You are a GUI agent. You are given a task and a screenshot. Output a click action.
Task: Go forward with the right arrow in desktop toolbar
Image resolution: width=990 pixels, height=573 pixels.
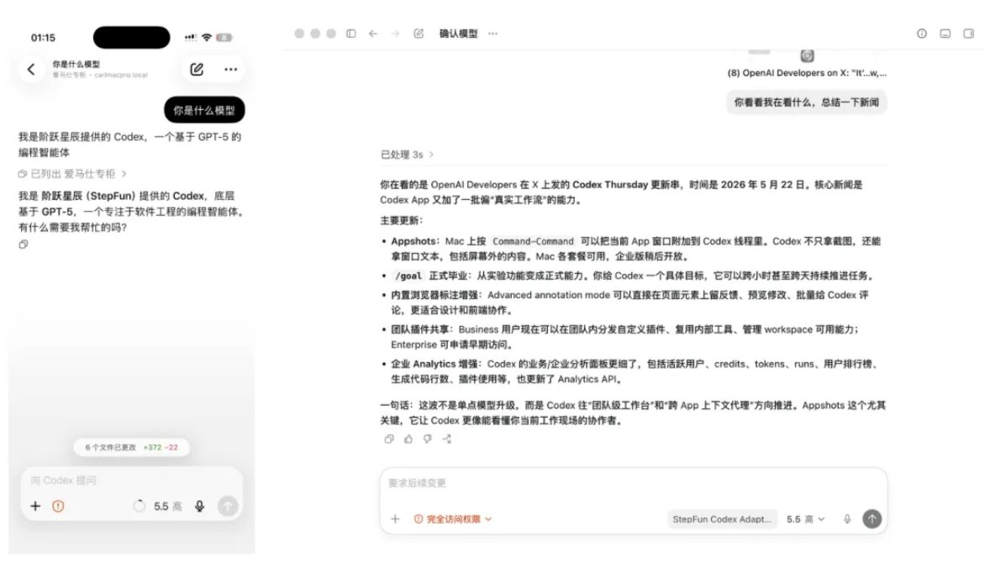[x=395, y=34]
